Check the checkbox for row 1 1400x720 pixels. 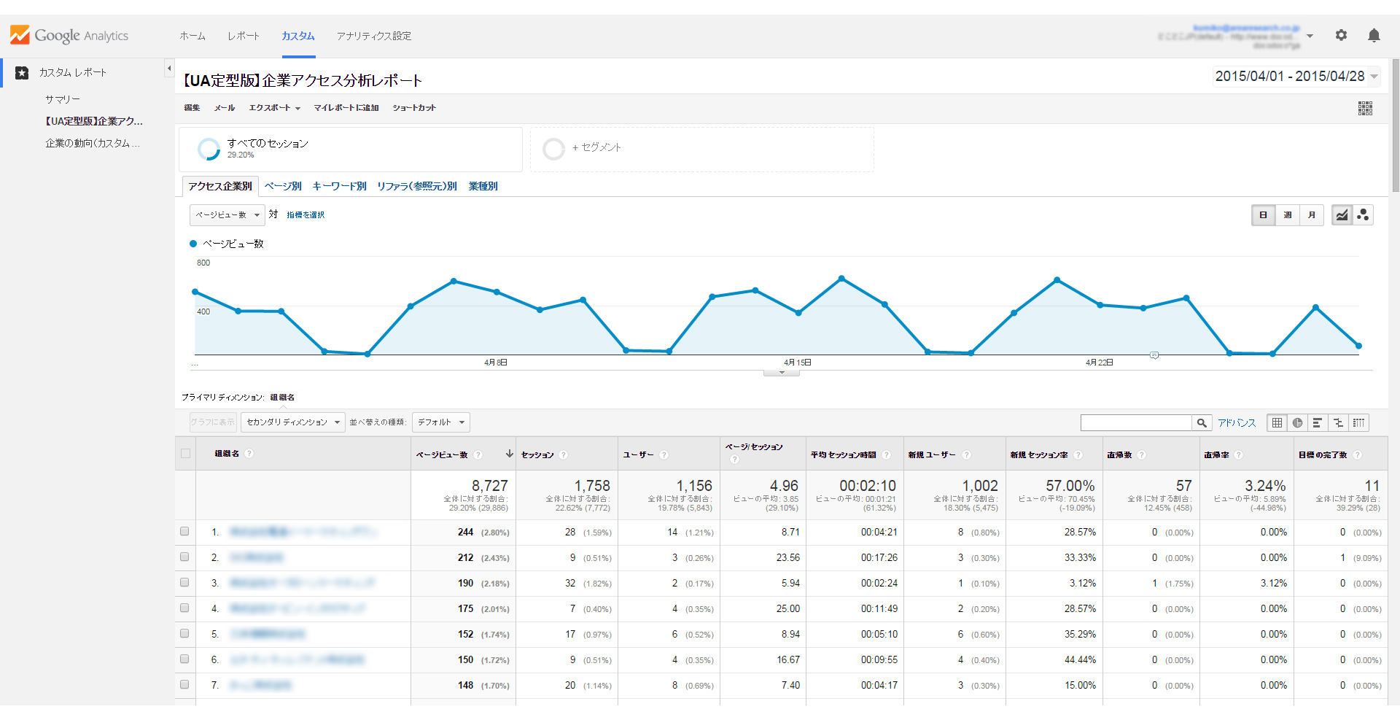pos(184,532)
